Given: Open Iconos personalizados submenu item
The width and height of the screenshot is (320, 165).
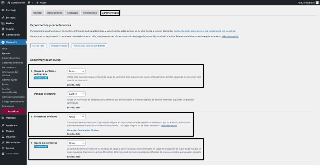Looking at the screenshot, I should pyautogui.click(x=13, y=97).
